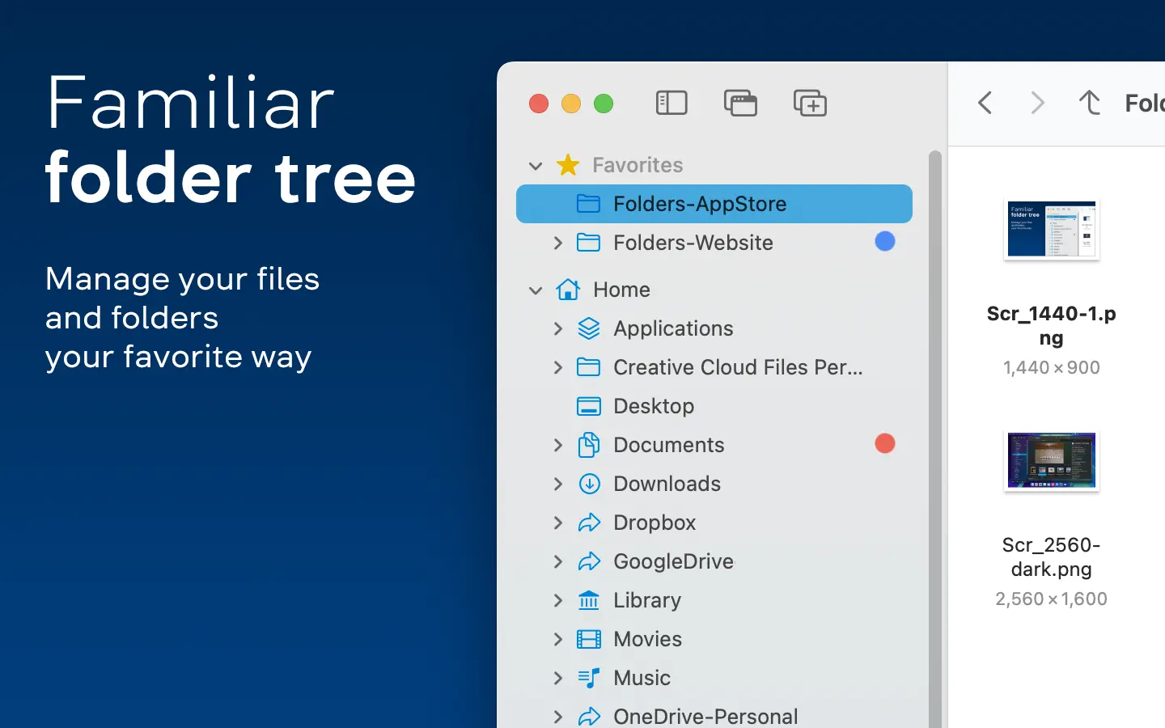Toggle the sidebar panel icon
Image resolution: width=1165 pixels, height=728 pixels.
[x=671, y=104]
